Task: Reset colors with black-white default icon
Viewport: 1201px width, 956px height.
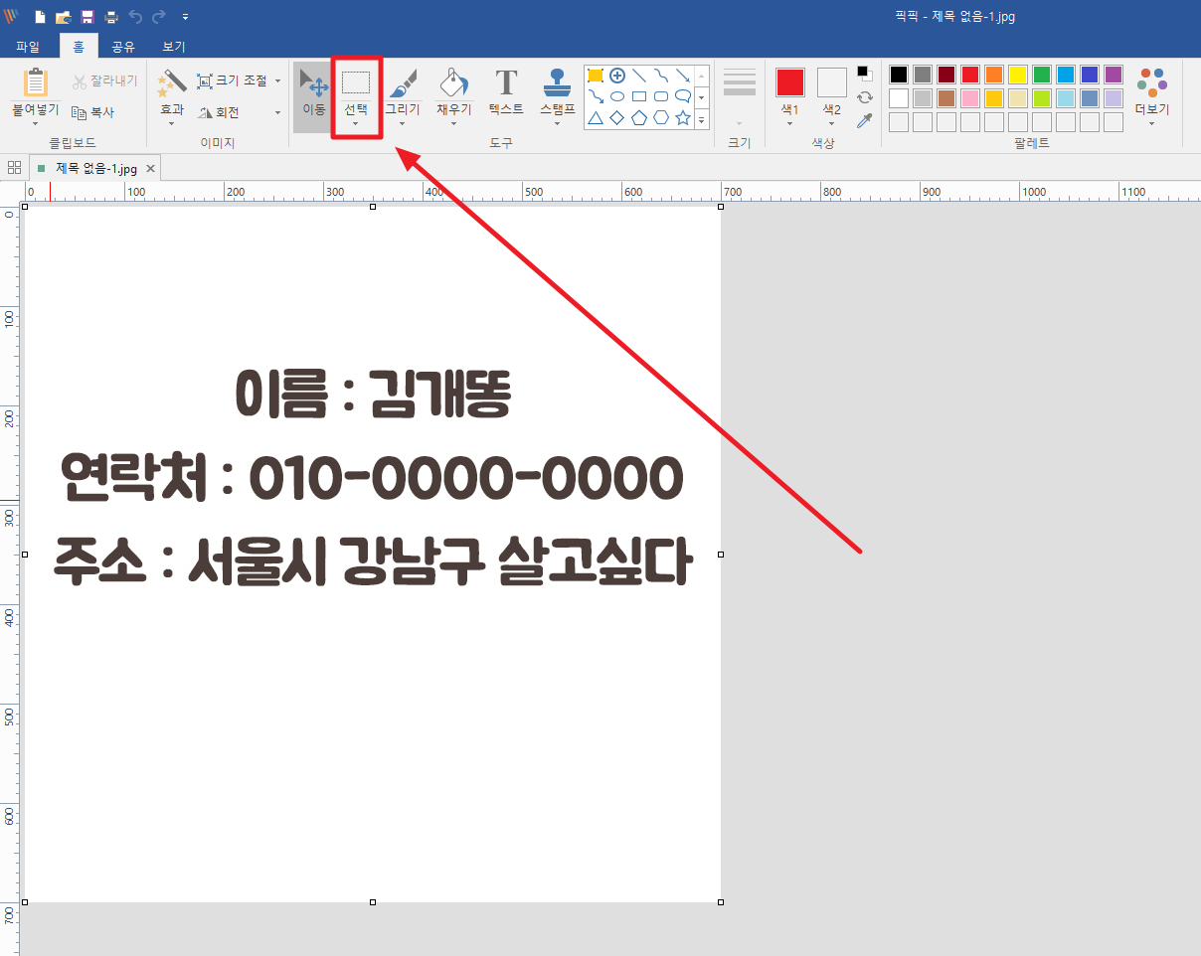Action: pos(865,74)
